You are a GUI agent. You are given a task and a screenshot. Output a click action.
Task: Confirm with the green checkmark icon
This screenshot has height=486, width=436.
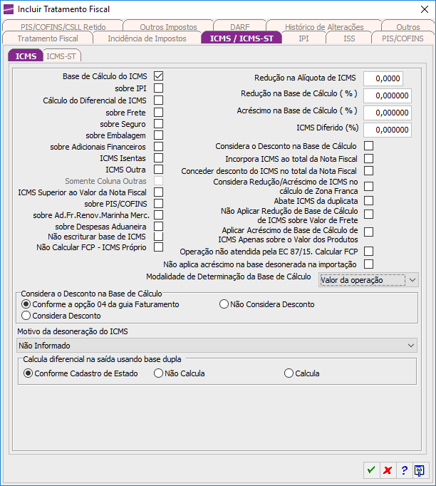coord(371,470)
